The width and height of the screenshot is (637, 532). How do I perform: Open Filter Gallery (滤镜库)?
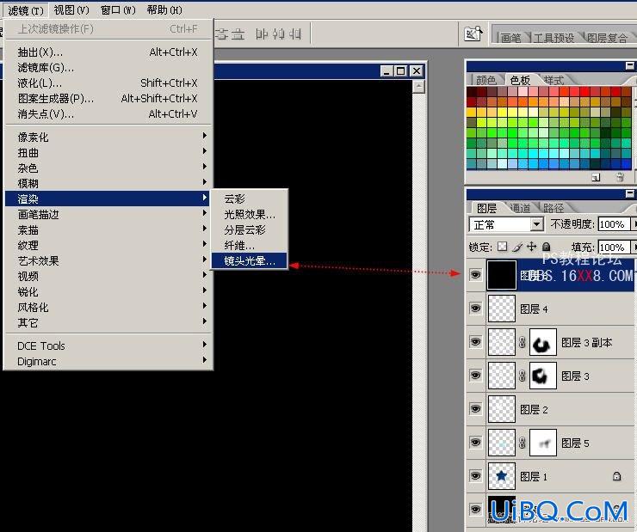108,67
